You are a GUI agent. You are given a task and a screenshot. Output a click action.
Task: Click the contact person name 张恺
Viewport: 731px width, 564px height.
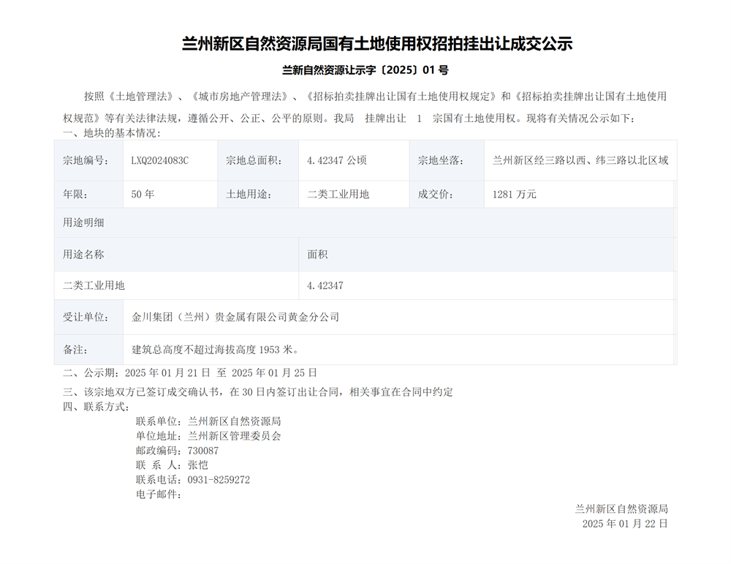[197, 465]
